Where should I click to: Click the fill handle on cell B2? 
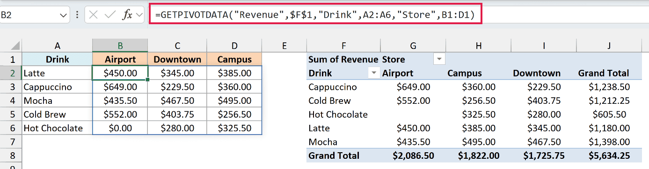point(148,80)
